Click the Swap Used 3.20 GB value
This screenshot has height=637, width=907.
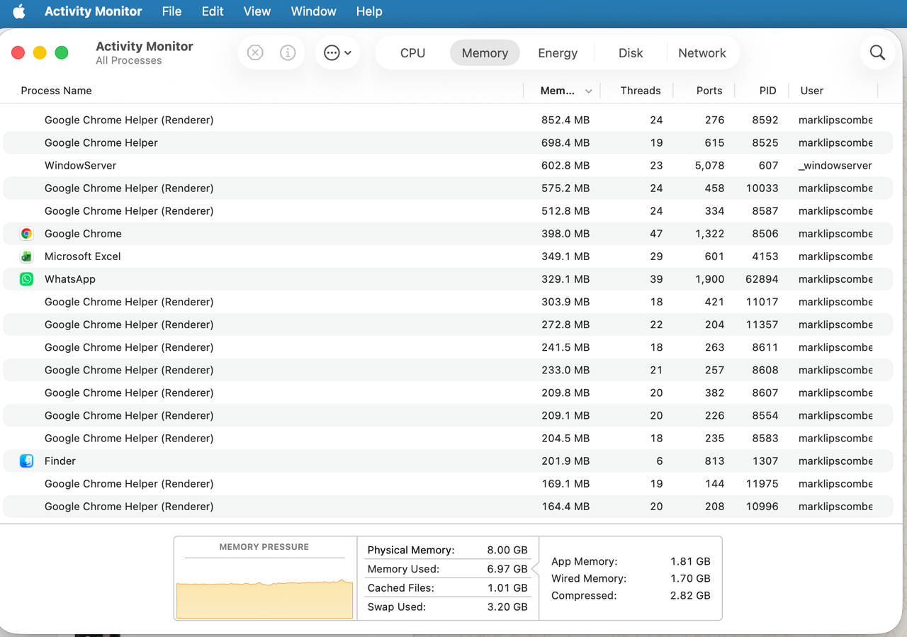coord(507,607)
